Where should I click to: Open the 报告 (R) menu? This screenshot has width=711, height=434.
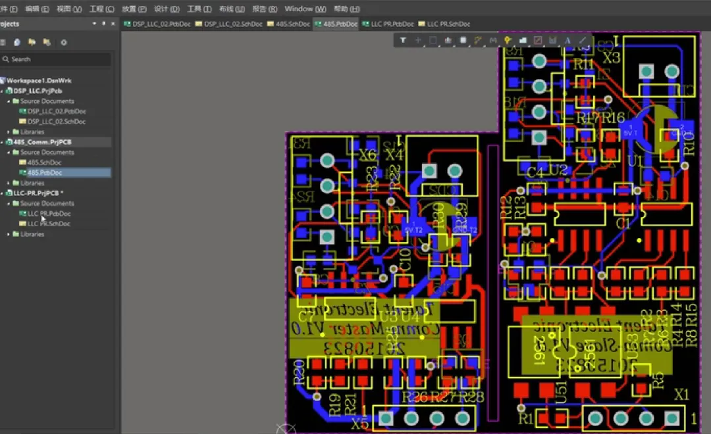click(265, 9)
